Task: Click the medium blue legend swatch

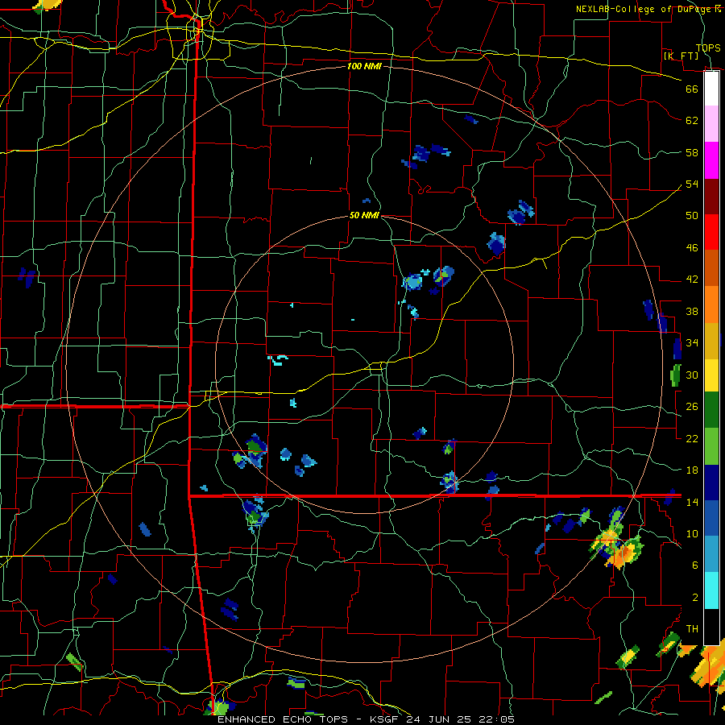Action: coord(711,518)
